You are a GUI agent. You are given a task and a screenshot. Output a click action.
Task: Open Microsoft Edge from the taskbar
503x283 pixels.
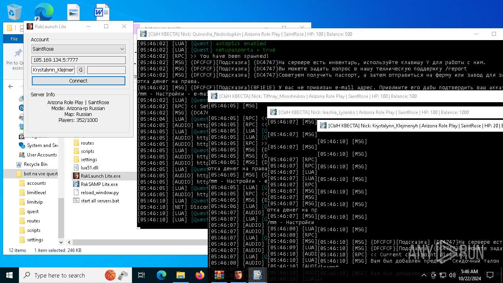162,275
